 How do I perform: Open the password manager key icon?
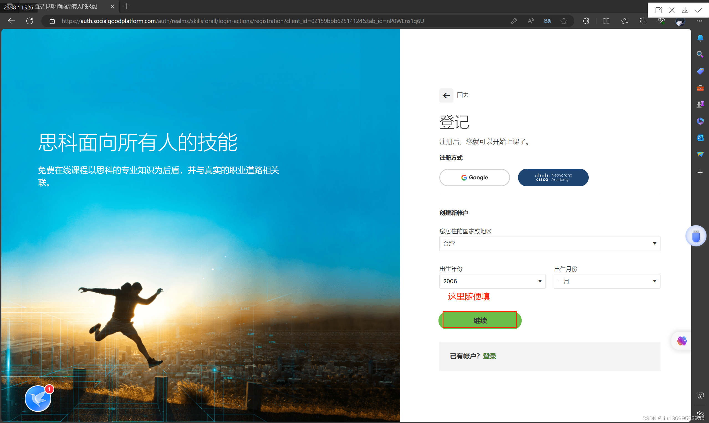pos(514,21)
